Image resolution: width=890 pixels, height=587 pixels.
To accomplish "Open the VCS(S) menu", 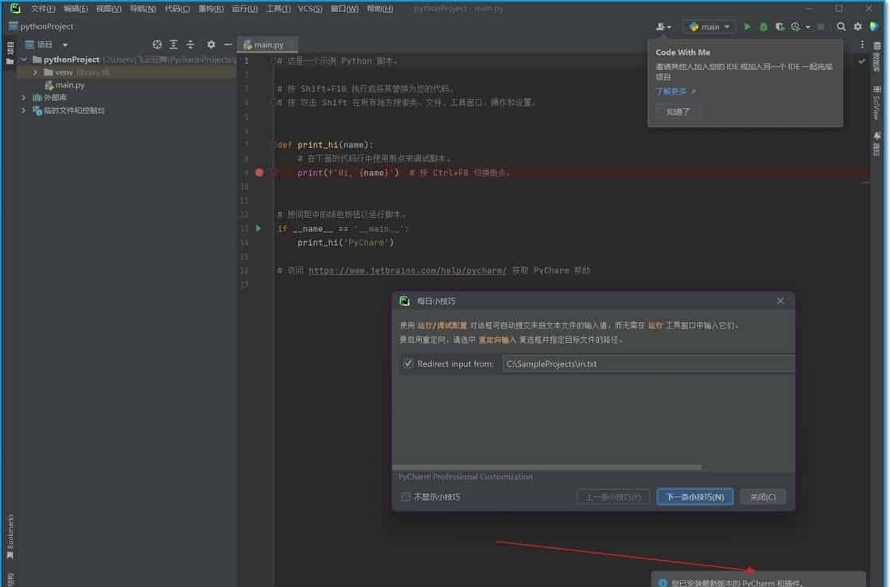I will pyautogui.click(x=310, y=9).
